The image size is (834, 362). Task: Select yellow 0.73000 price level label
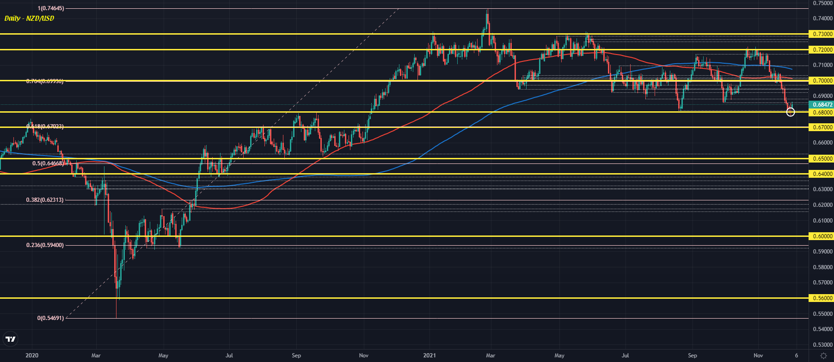tap(822, 34)
